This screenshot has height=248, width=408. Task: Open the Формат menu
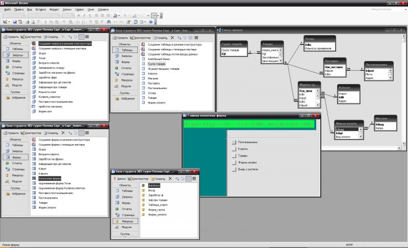point(54,9)
